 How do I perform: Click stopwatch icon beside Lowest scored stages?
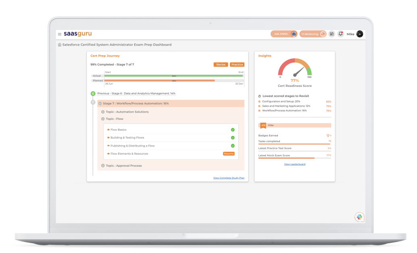pyautogui.click(x=260, y=96)
